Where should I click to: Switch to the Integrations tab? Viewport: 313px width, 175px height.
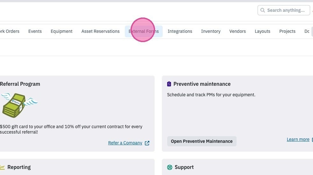[x=180, y=31]
